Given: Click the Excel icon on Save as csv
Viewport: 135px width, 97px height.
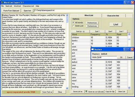Looking at the screenshot, I should (86, 91).
